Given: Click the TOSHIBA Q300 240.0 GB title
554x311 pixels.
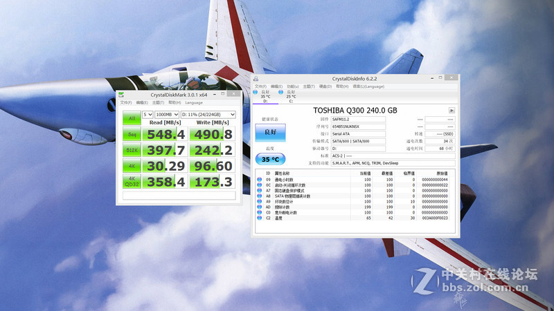Looking at the screenshot, I should (x=355, y=111).
